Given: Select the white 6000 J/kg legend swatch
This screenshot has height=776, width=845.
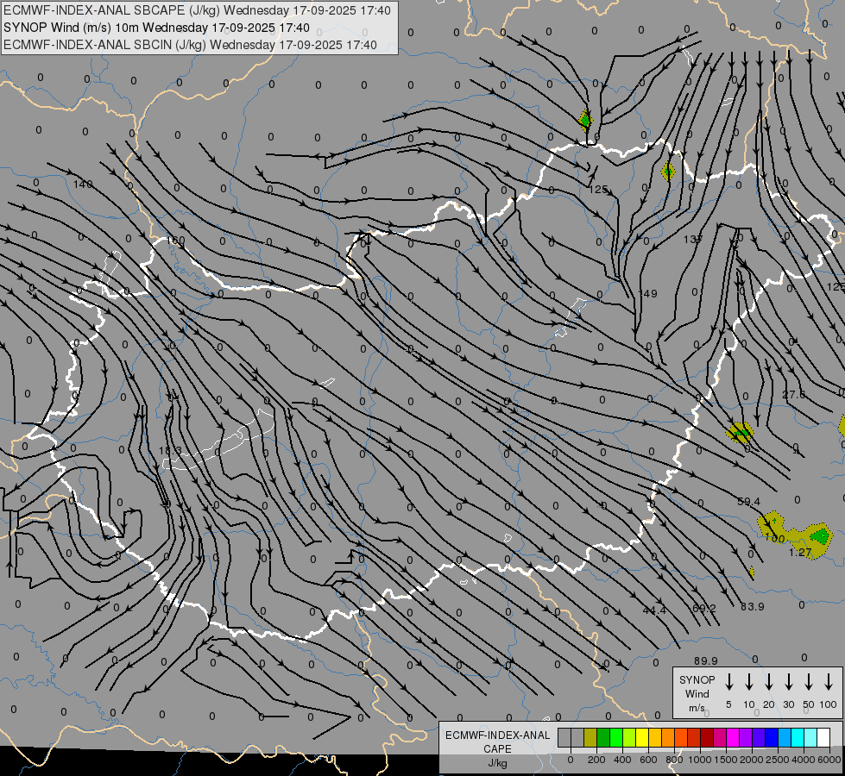Looking at the screenshot, I should click(x=823, y=737).
